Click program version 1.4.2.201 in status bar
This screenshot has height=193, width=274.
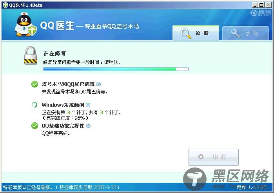tap(253, 188)
